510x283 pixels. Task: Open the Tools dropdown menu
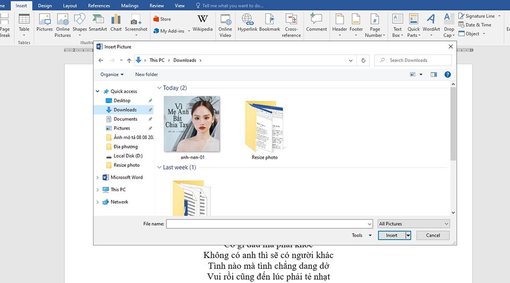point(361,235)
